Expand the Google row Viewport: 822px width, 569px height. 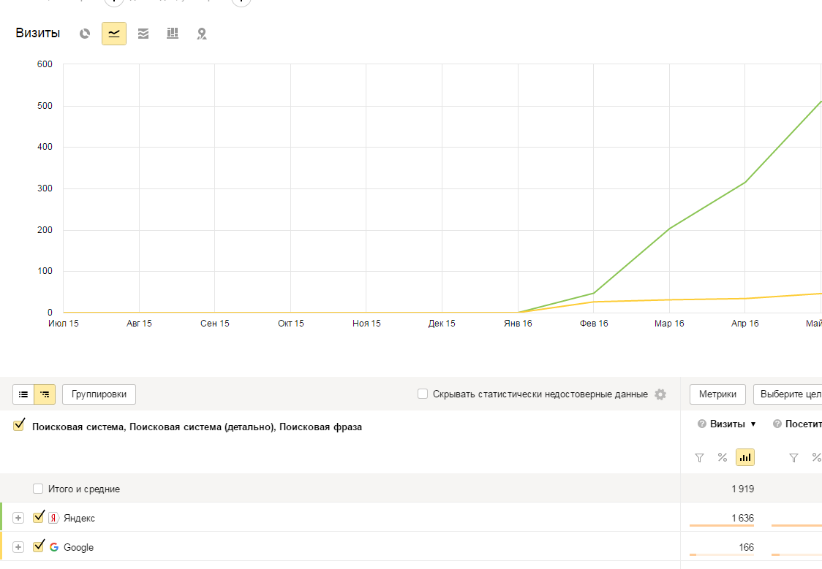[x=19, y=547]
